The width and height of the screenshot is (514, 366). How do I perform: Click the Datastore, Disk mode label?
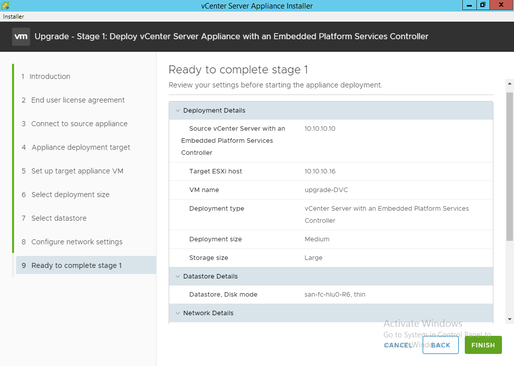point(223,295)
